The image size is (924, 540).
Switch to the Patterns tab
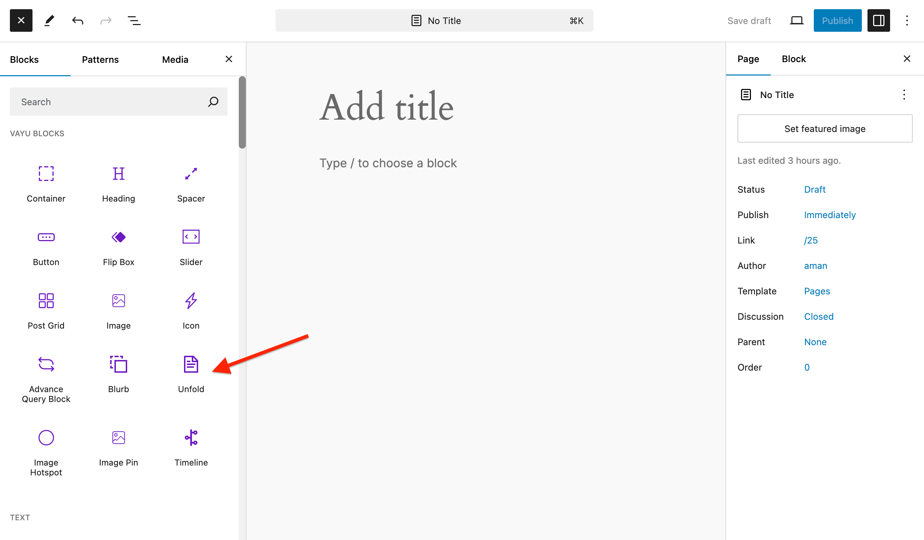click(x=100, y=59)
